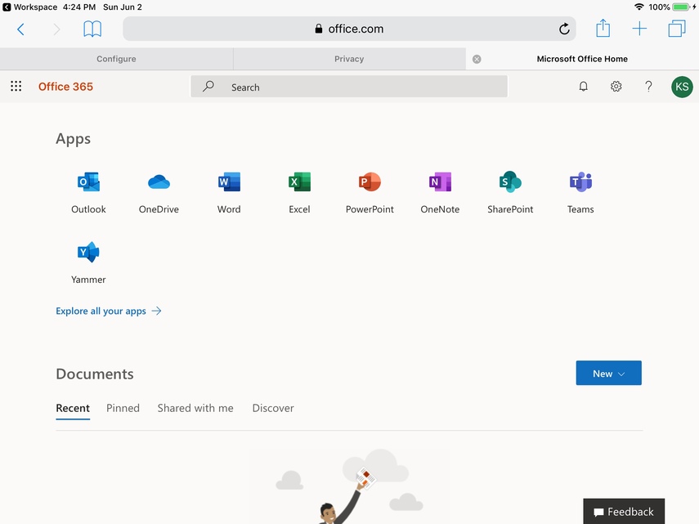The height and width of the screenshot is (524, 699).
Task: Open Office 365 settings gear
Action: coord(616,87)
